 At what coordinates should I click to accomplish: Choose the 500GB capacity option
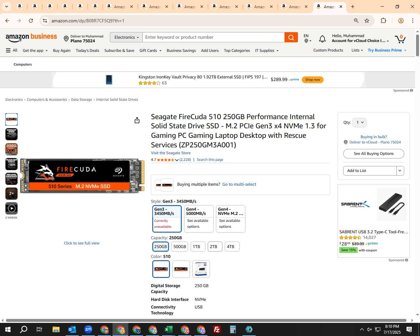point(179,247)
